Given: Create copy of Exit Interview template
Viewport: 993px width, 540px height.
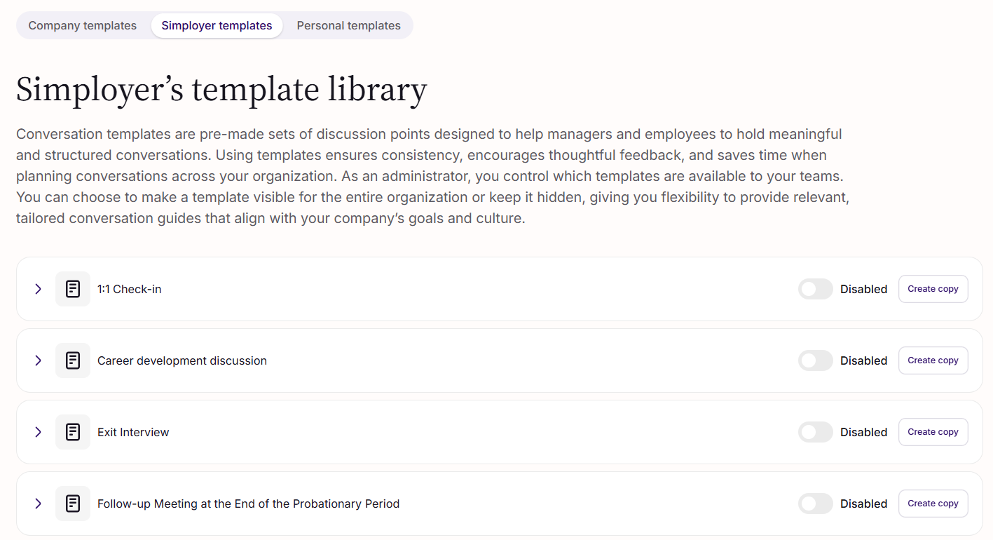Looking at the screenshot, I should tap(933, 432).
